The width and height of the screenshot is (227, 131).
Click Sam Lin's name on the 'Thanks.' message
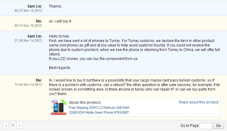point(35,6)
